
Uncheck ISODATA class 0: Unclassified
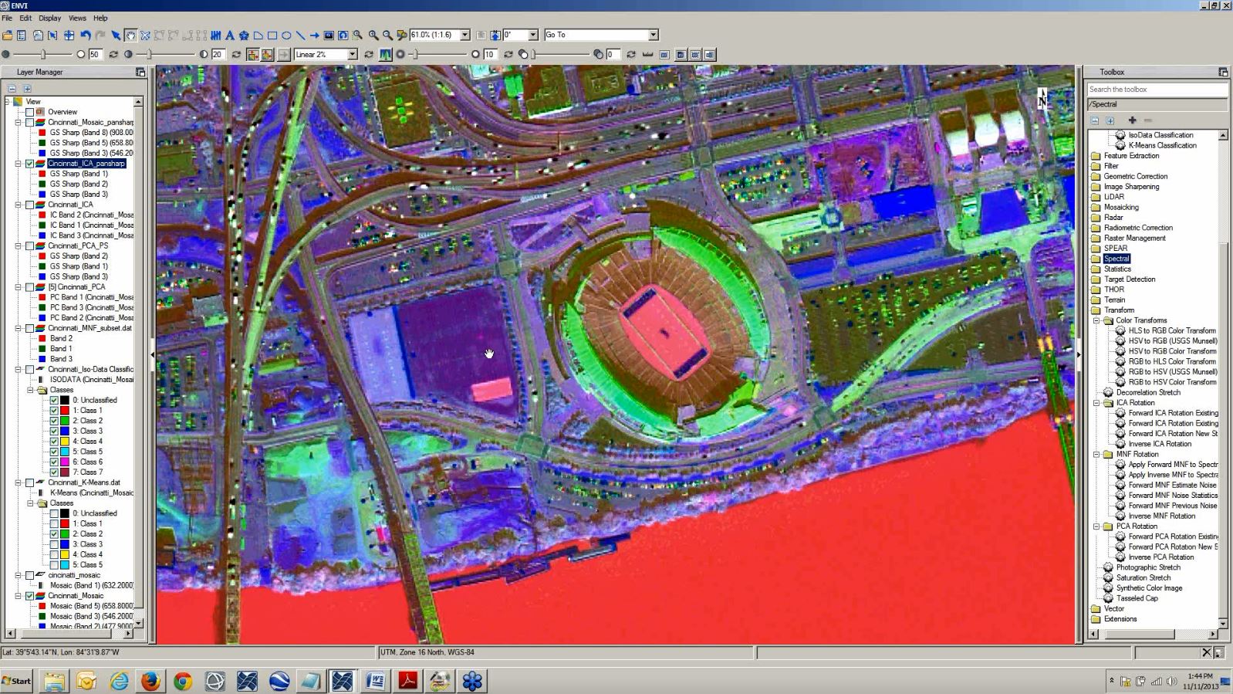pos(54,400)
